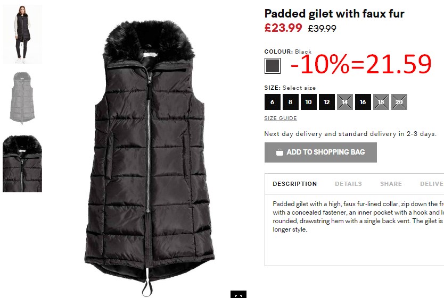Screen dimensions: 444x298
Task: Select size 6
Action: 273,102
